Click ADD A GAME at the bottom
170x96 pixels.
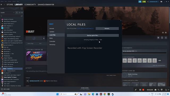point(5,89)
